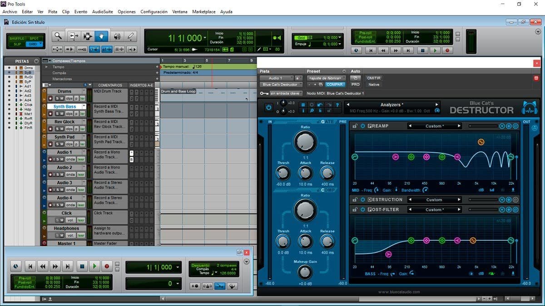Open the sin entrada clave dropdown
The image size is (545, 306).
click(286, 93)
